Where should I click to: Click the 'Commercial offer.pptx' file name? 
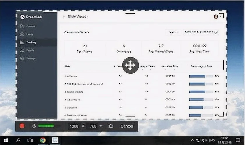pos(76,32)
